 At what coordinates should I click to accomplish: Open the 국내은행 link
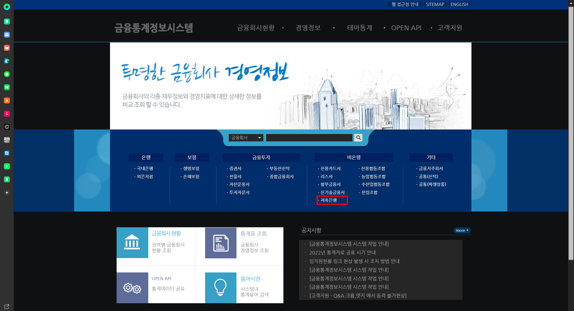(145, 169)
